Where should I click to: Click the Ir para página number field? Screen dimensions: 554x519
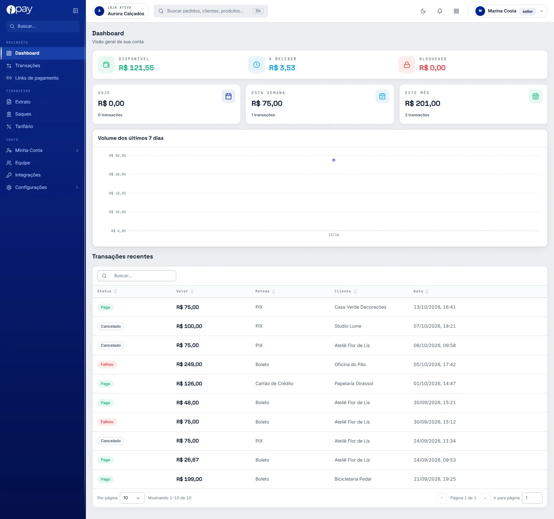(x=532, y=498)
